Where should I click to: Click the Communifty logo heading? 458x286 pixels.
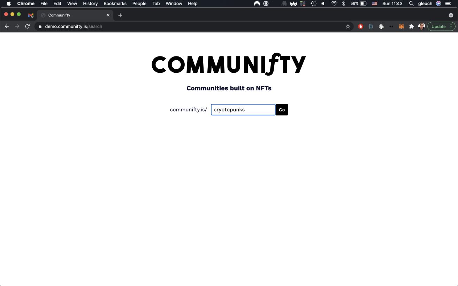coord(229,64)
